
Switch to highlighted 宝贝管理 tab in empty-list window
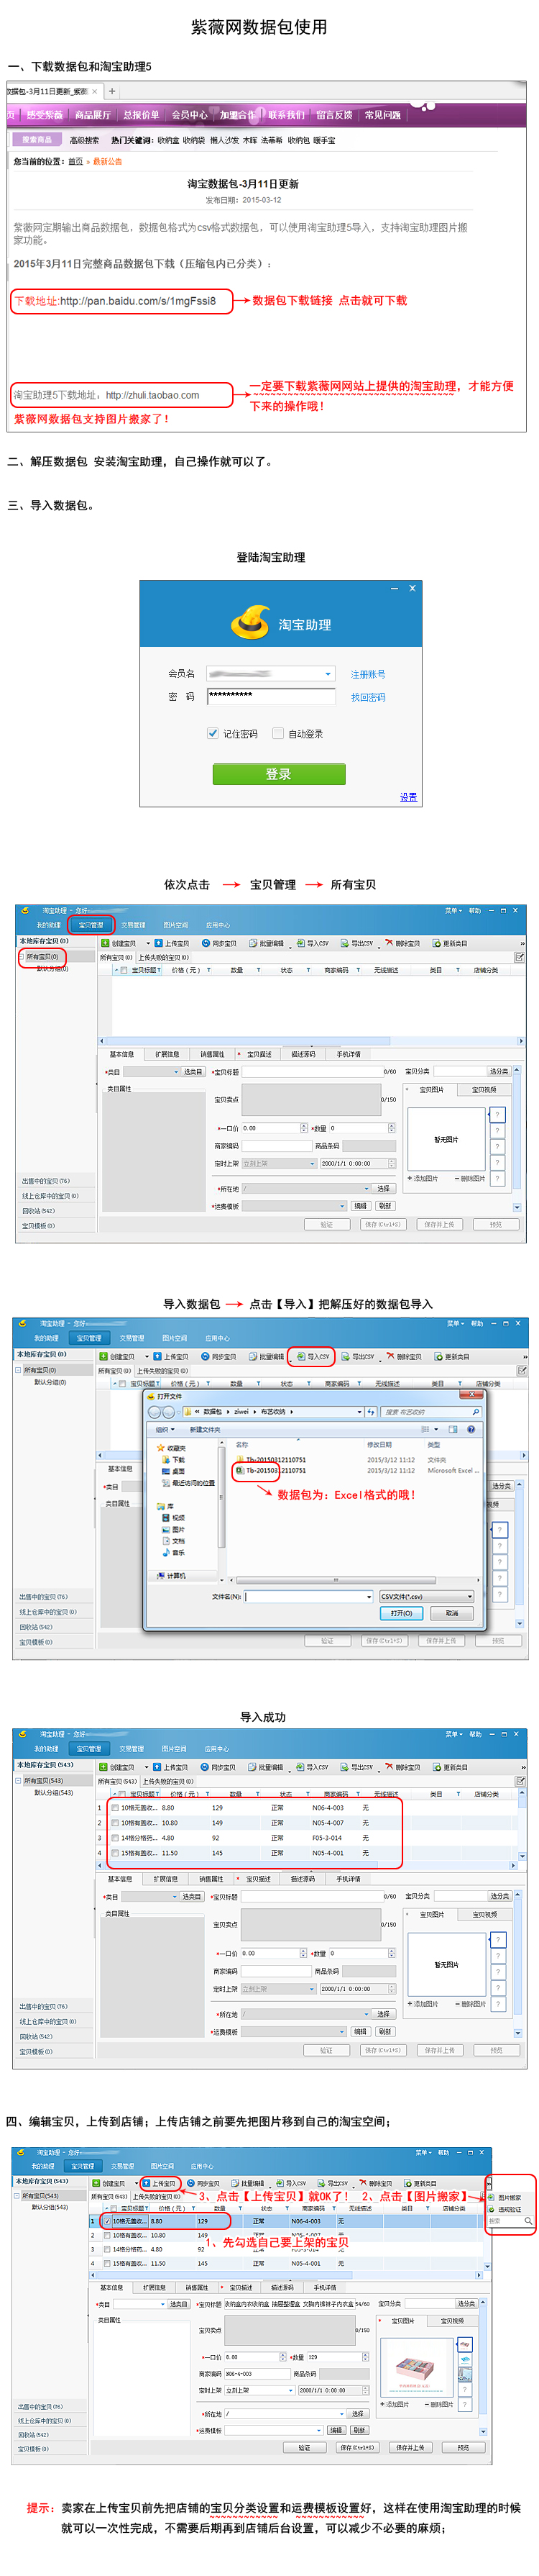(91, 925)
